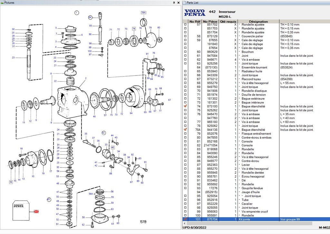Viewport: 330px width, 234px height.
Task: Select the Vis empreinte crucif row
Action: coord(256,211)
